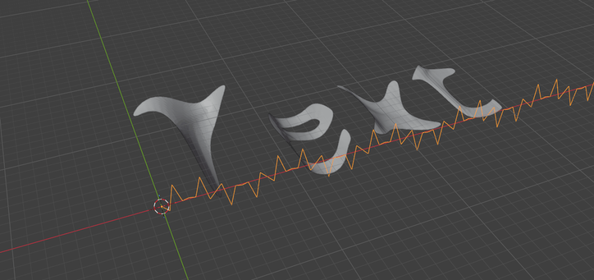Image resolution: width=594 pixels, height=280 pixels.
Task: Click inside the hole of the letter e
Action: click(308, 124)
